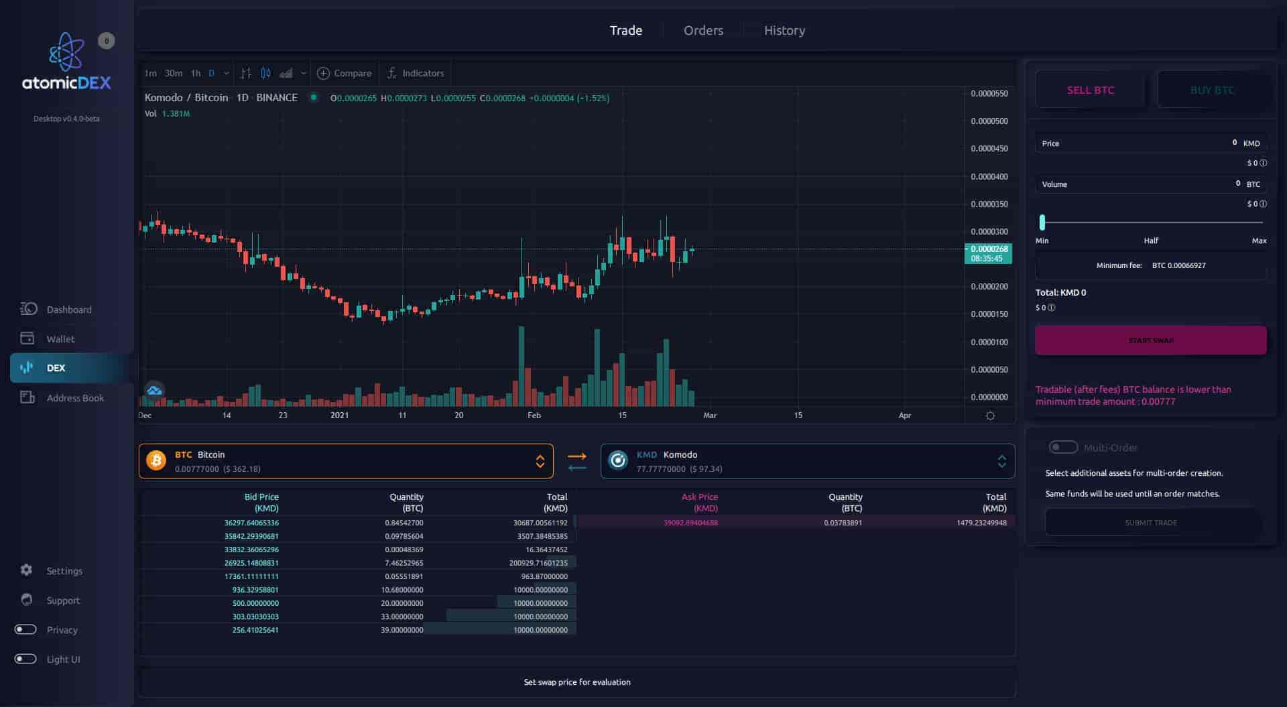The height and width of the screenshot is (707, 1287).
Task: Select bid row 36297.64065336
Action: point(358,523)
